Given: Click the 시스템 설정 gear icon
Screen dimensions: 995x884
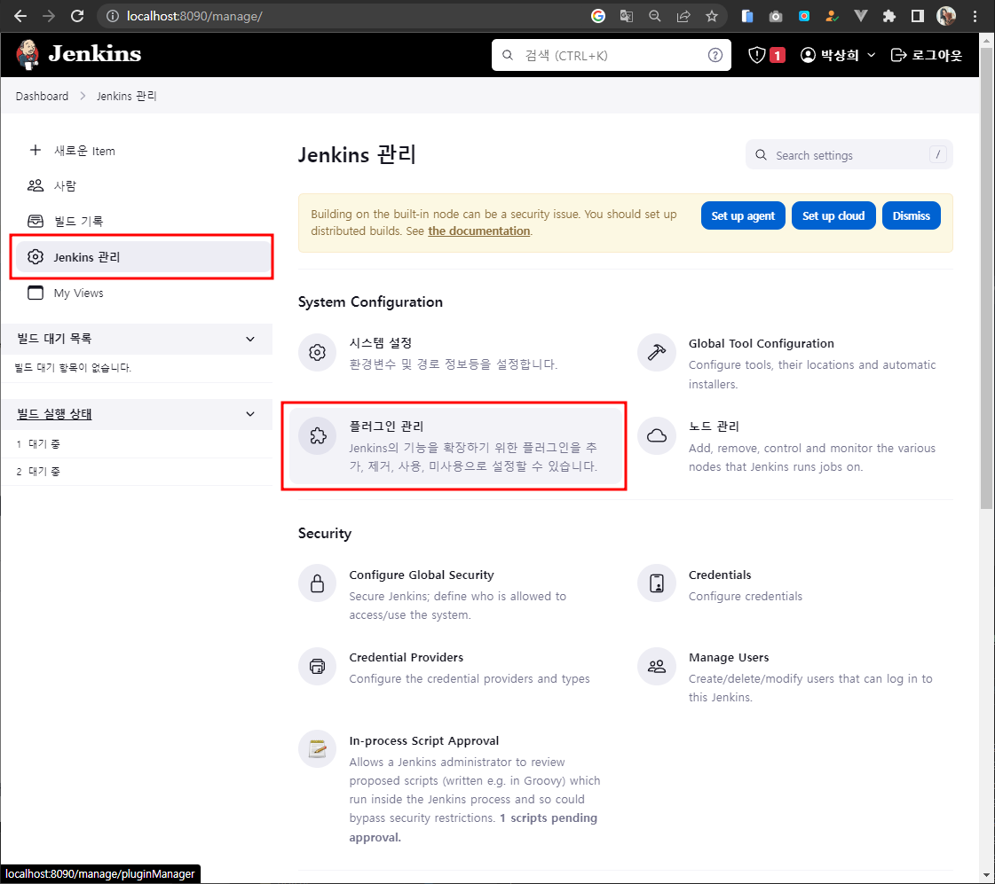Looking at the screenshot, I should click(x=317, y=352).
